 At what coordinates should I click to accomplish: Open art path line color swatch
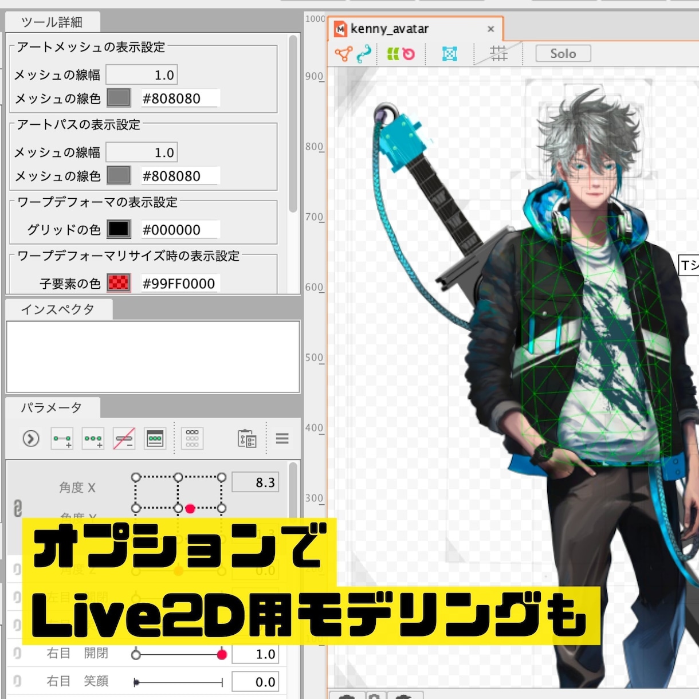(119, 175)
